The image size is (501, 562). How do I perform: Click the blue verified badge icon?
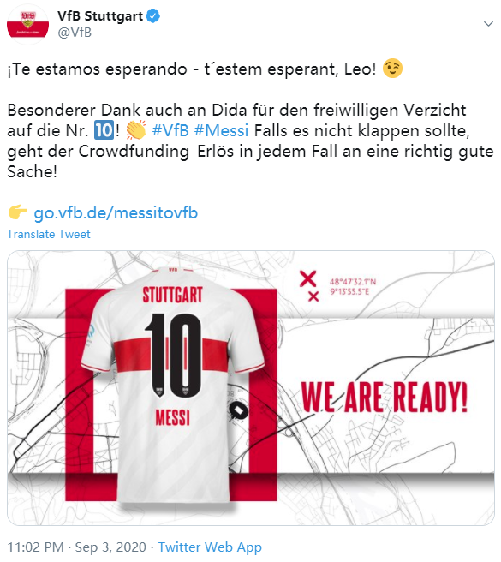coord(154,16)
